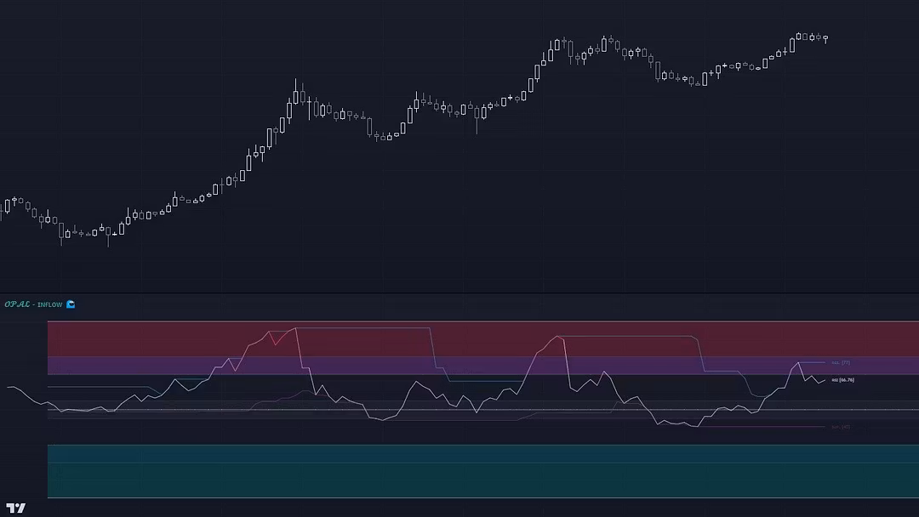
Task: Click the blue icon beside the INFLOW title
Action: [x=71, y=304]
